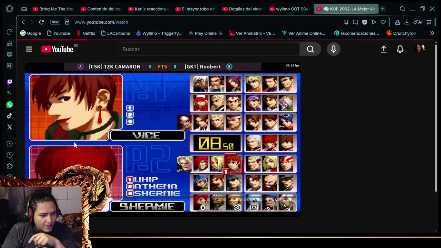Start voice search with the microphone
Image resolution: width=441 pixels, height=248 pixels.
pyautogui.click(x=334, y=49)
